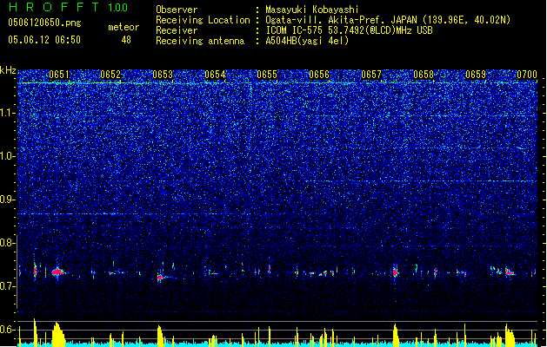Click the 1.0 kHz axis label
This screenshot has width=547, height=347.
(8, 156)
